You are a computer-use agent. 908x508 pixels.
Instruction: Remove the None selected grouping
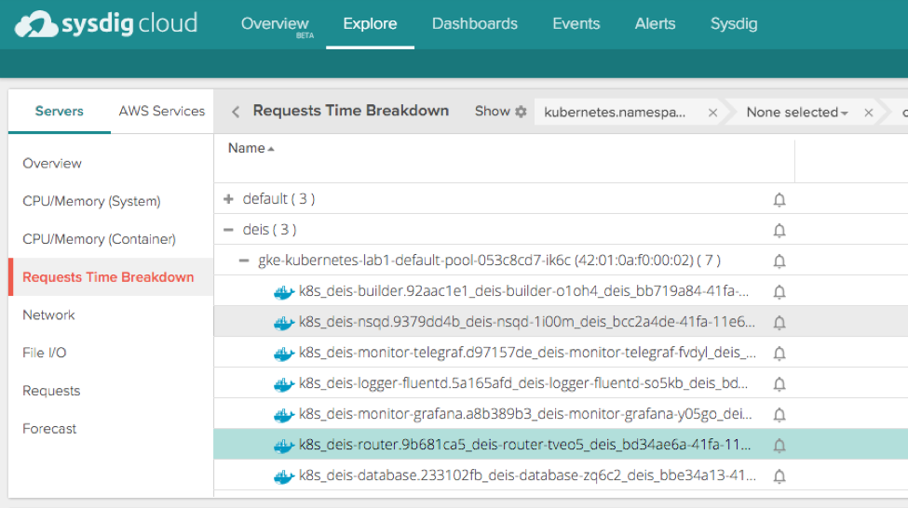pos(869,113)
